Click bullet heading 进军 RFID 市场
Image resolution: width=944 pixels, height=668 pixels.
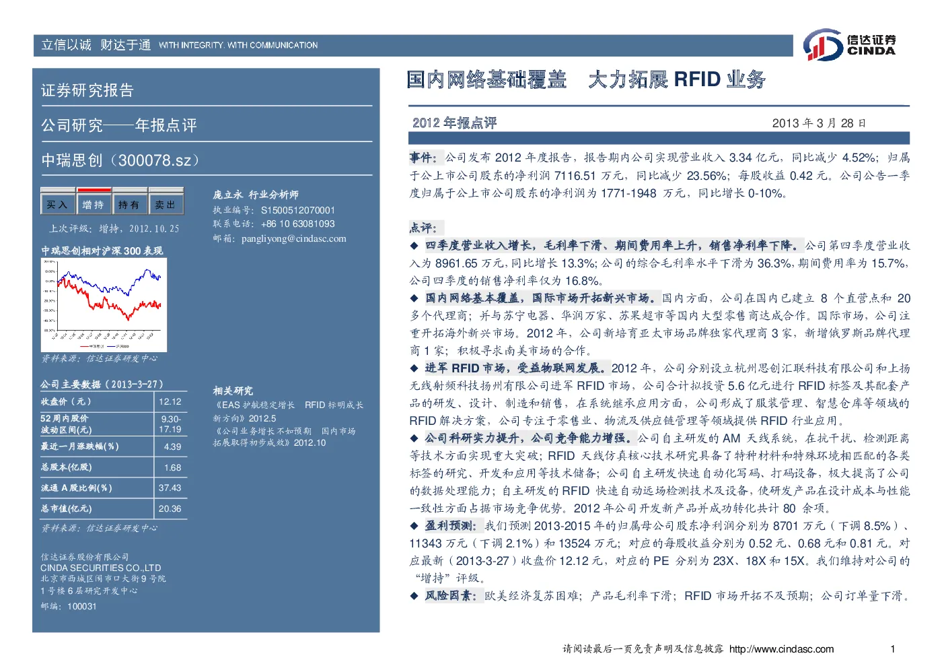pyautogui.click(x=516, y=368)
